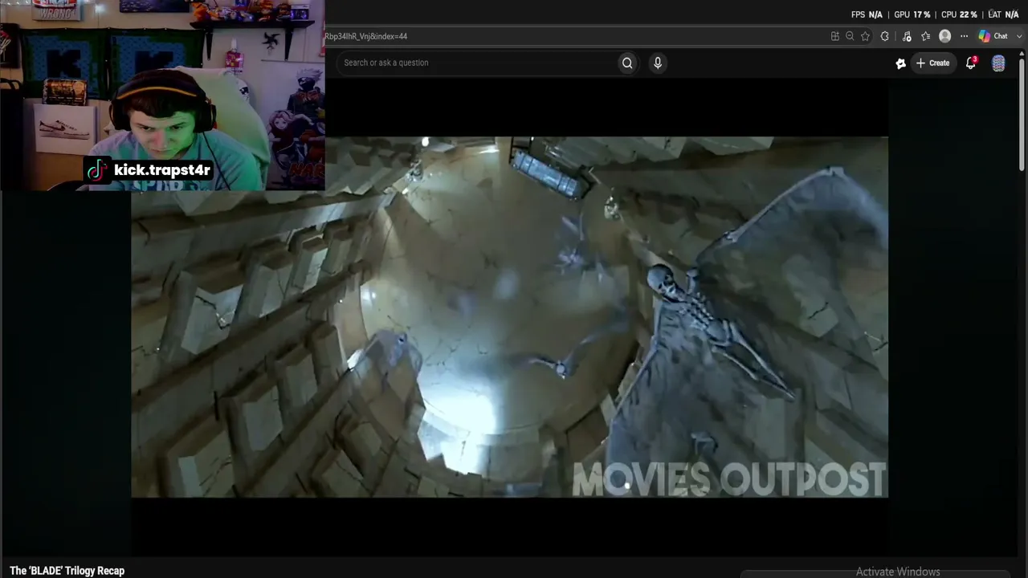This screenshot has width=1028, height=578.
Task: Click the 'FPS N/A' overlay stat
Action: click(x=867, y=14)
